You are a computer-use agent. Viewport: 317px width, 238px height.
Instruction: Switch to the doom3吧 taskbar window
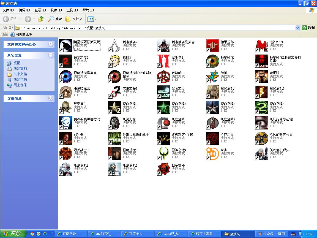(171, 234)
